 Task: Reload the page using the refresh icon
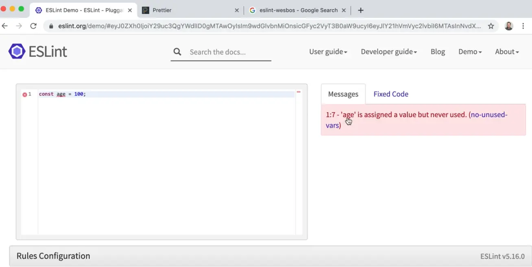click(x=33, y=26)
